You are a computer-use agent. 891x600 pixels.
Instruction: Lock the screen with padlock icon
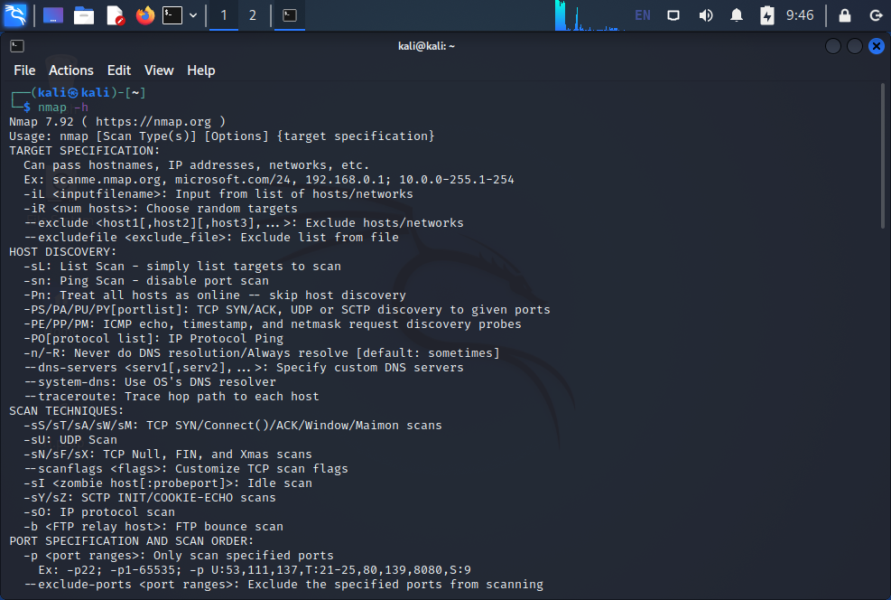[845, 15]
